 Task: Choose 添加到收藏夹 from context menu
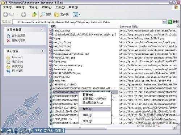click(x=93, y=103)
